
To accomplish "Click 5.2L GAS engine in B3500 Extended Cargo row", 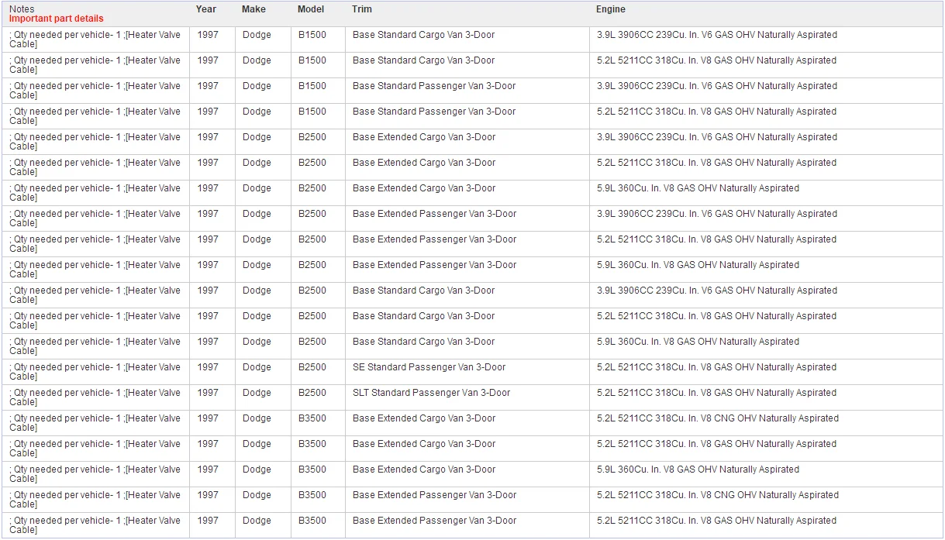I will 717,444.
